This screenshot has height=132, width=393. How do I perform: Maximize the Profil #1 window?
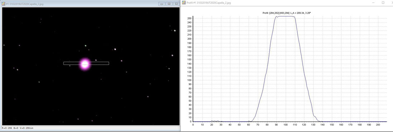pos(383,3)
